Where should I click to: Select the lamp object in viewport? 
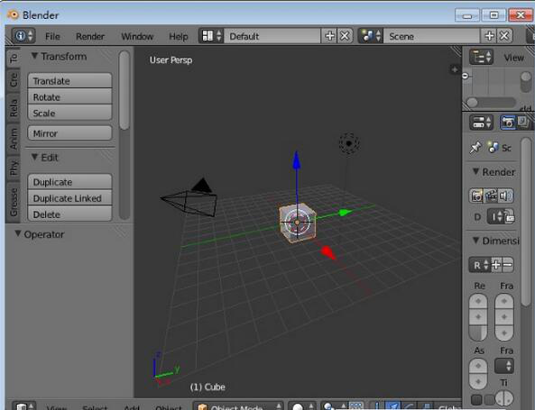(349, 143)
